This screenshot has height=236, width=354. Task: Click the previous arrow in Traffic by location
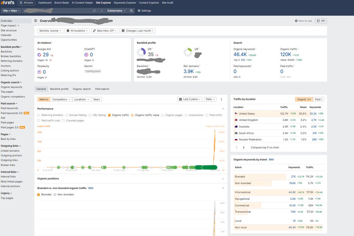point(237,147)
